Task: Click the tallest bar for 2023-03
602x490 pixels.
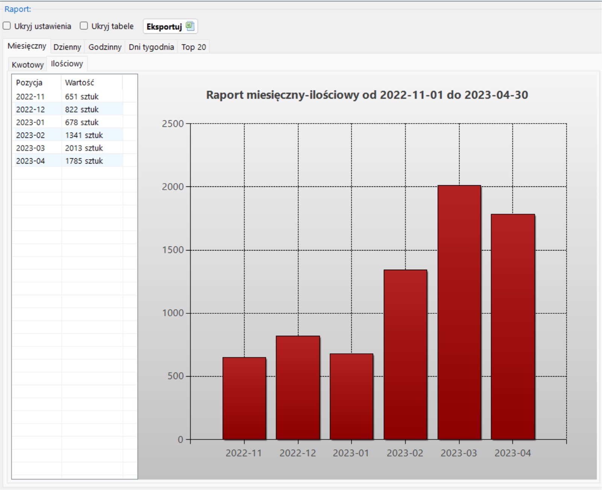Action: click(x=459, y=312)
